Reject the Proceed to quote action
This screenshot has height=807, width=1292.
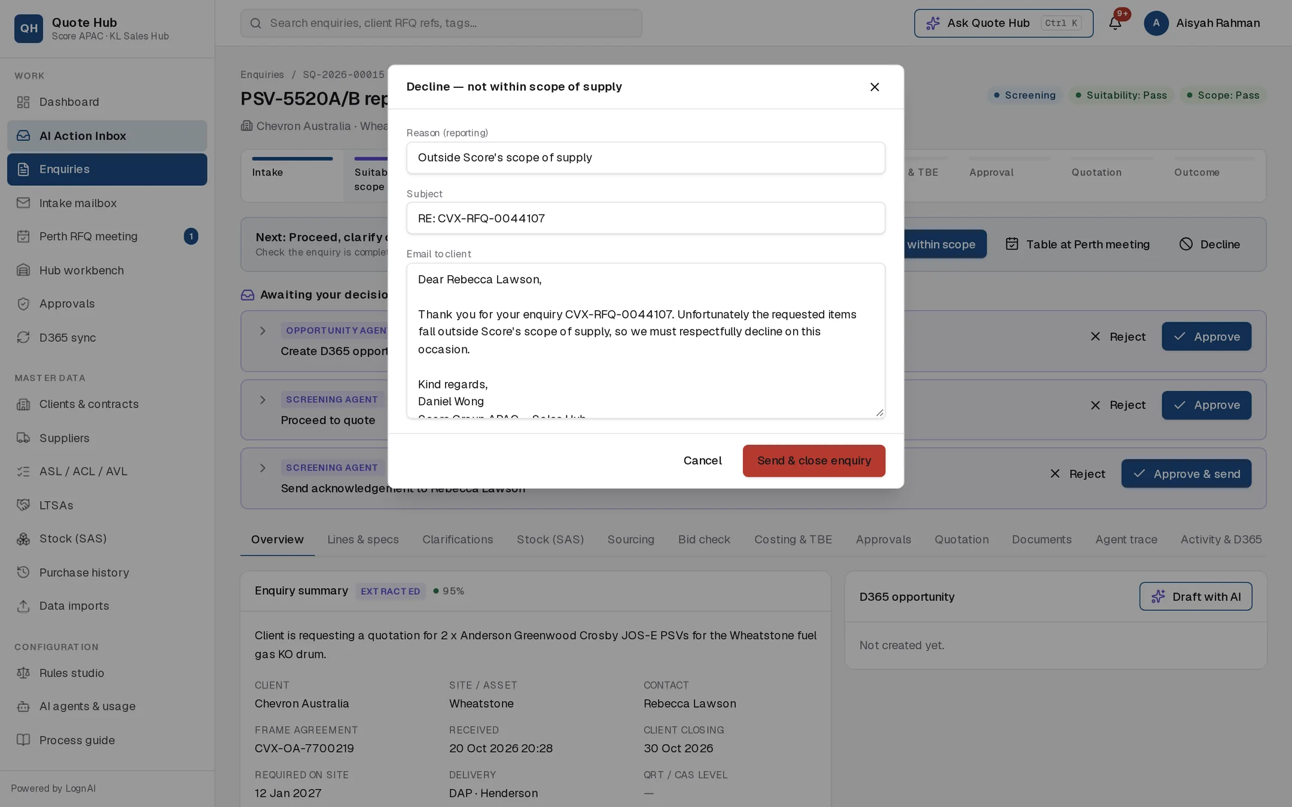coord(1117,405)
